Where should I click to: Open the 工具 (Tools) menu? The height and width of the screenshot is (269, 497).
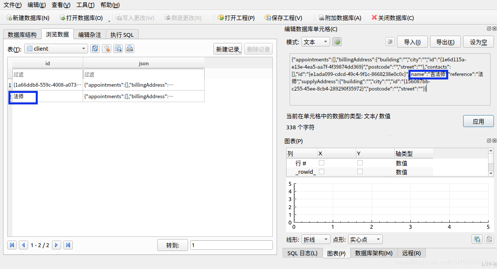[x=85, y=5]
